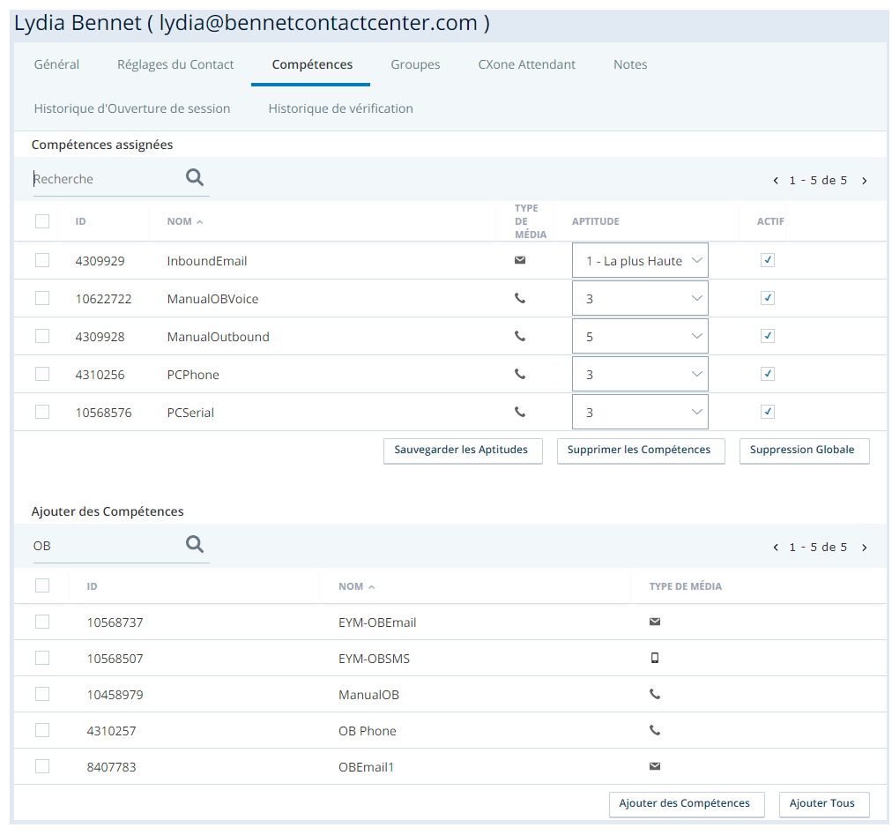
Task: Expand the aptitude dropdown for ManualOutbound
Action: [640, 337]
